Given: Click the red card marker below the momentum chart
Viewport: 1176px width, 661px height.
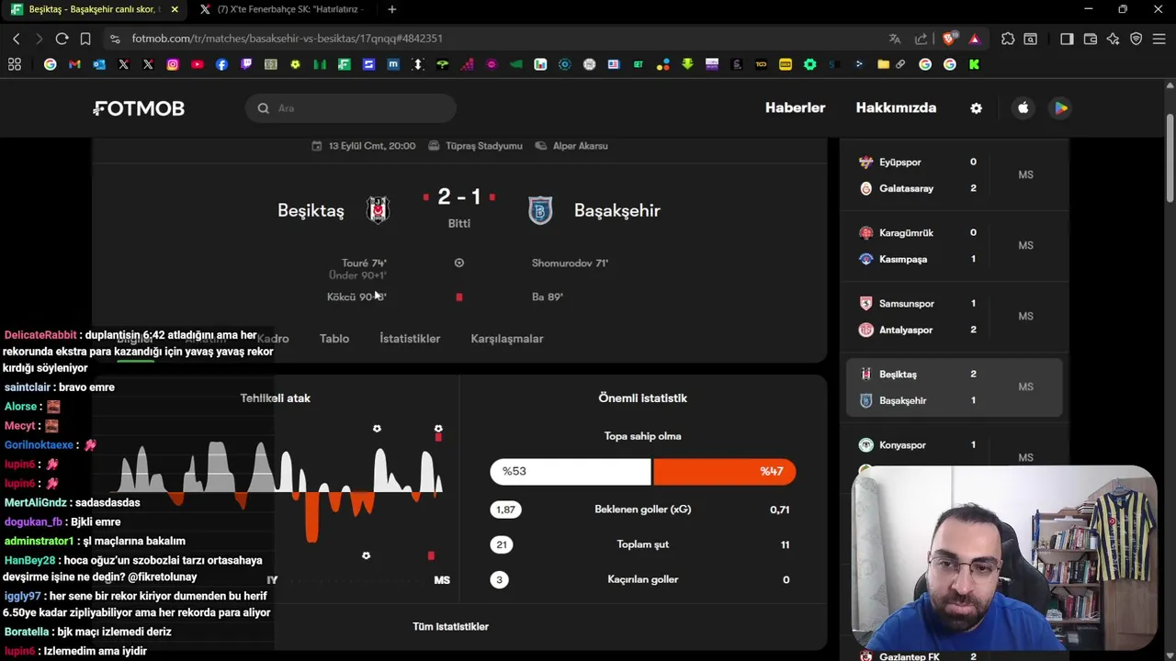Looking at the screenshot, I should pyautogui.click(x=431, y=555).
